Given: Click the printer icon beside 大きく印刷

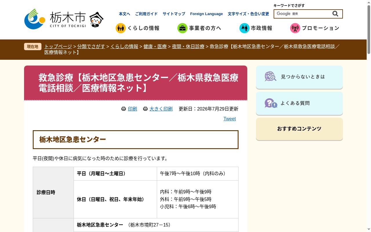Looking at the screenshot, I should (x=145, y=109).
